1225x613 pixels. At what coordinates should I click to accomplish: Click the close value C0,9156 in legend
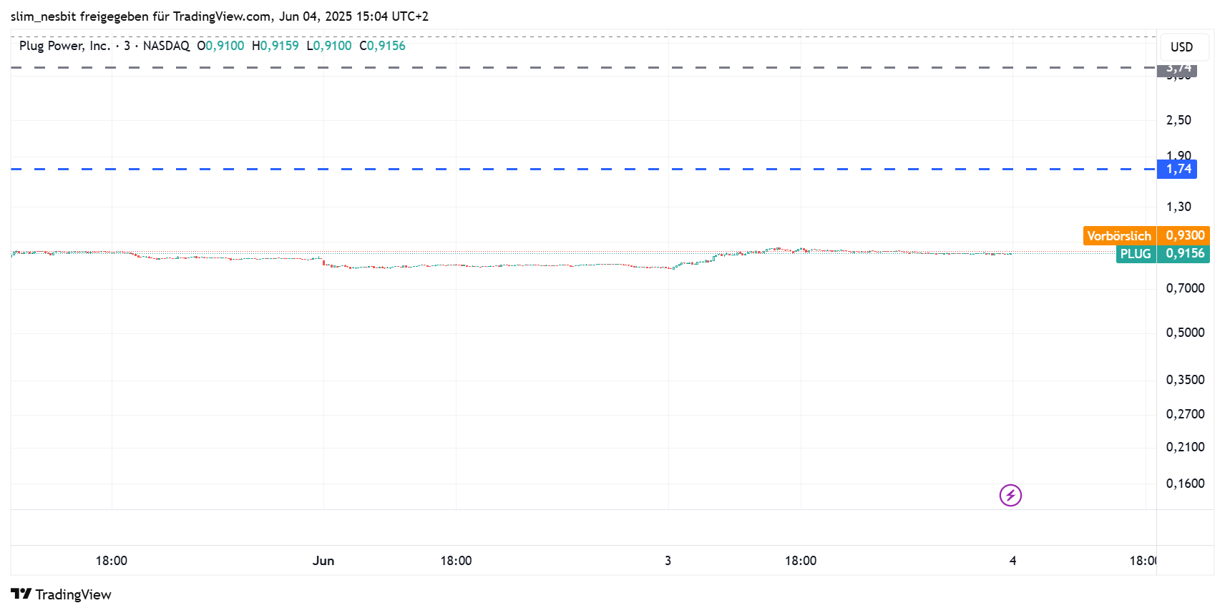(382, 46)
